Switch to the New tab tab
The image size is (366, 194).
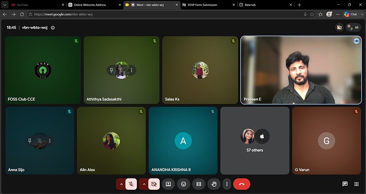266,5
